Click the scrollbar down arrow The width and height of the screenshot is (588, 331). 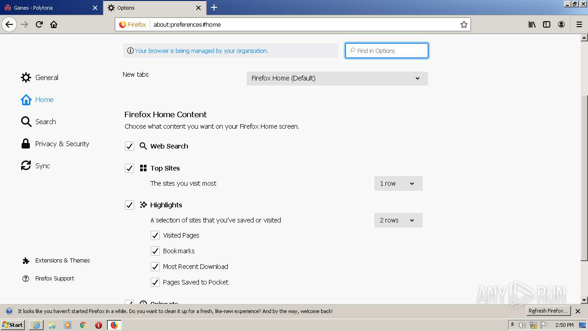[x=584, y=300]
